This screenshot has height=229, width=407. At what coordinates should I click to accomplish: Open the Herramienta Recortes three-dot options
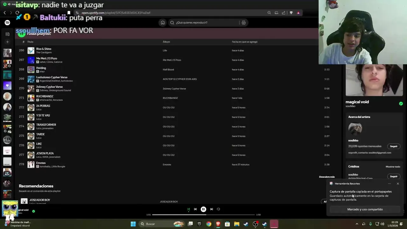coord(390,184)
